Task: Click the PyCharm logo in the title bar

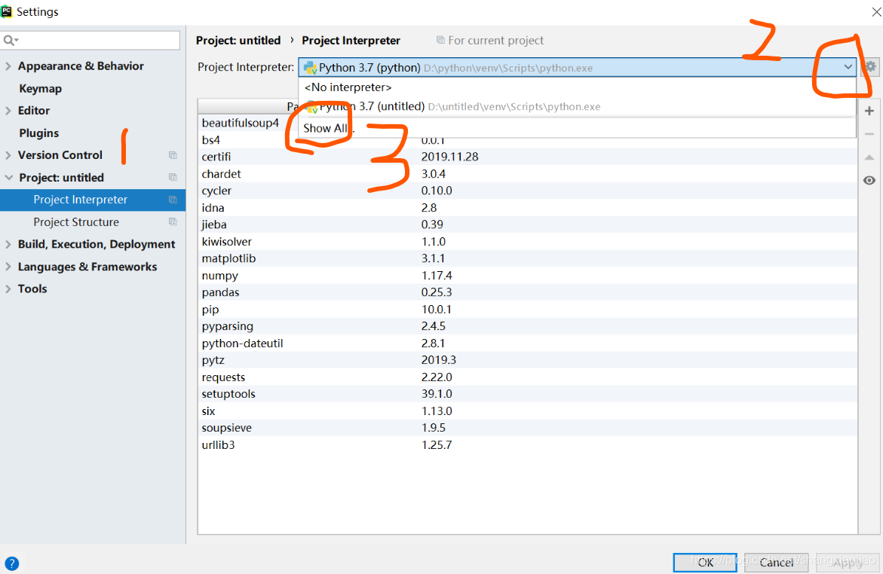Action: coord(7,11)
